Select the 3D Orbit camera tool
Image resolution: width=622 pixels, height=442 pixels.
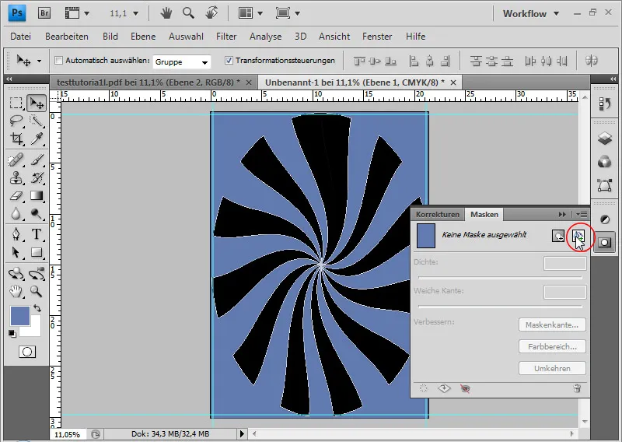pyautogui.click(x=37, y=274)
